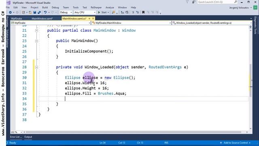Screen dimensions: 259x146
Task: Open the ReSharper menu
Action: point(96,7)
